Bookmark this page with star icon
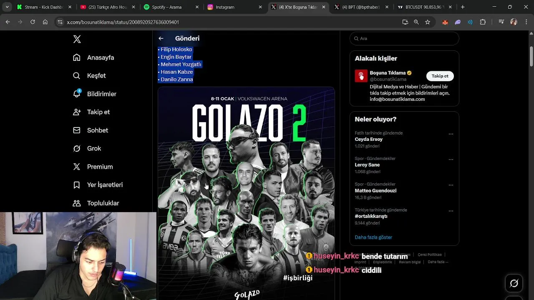 click(x=428, y=22)
